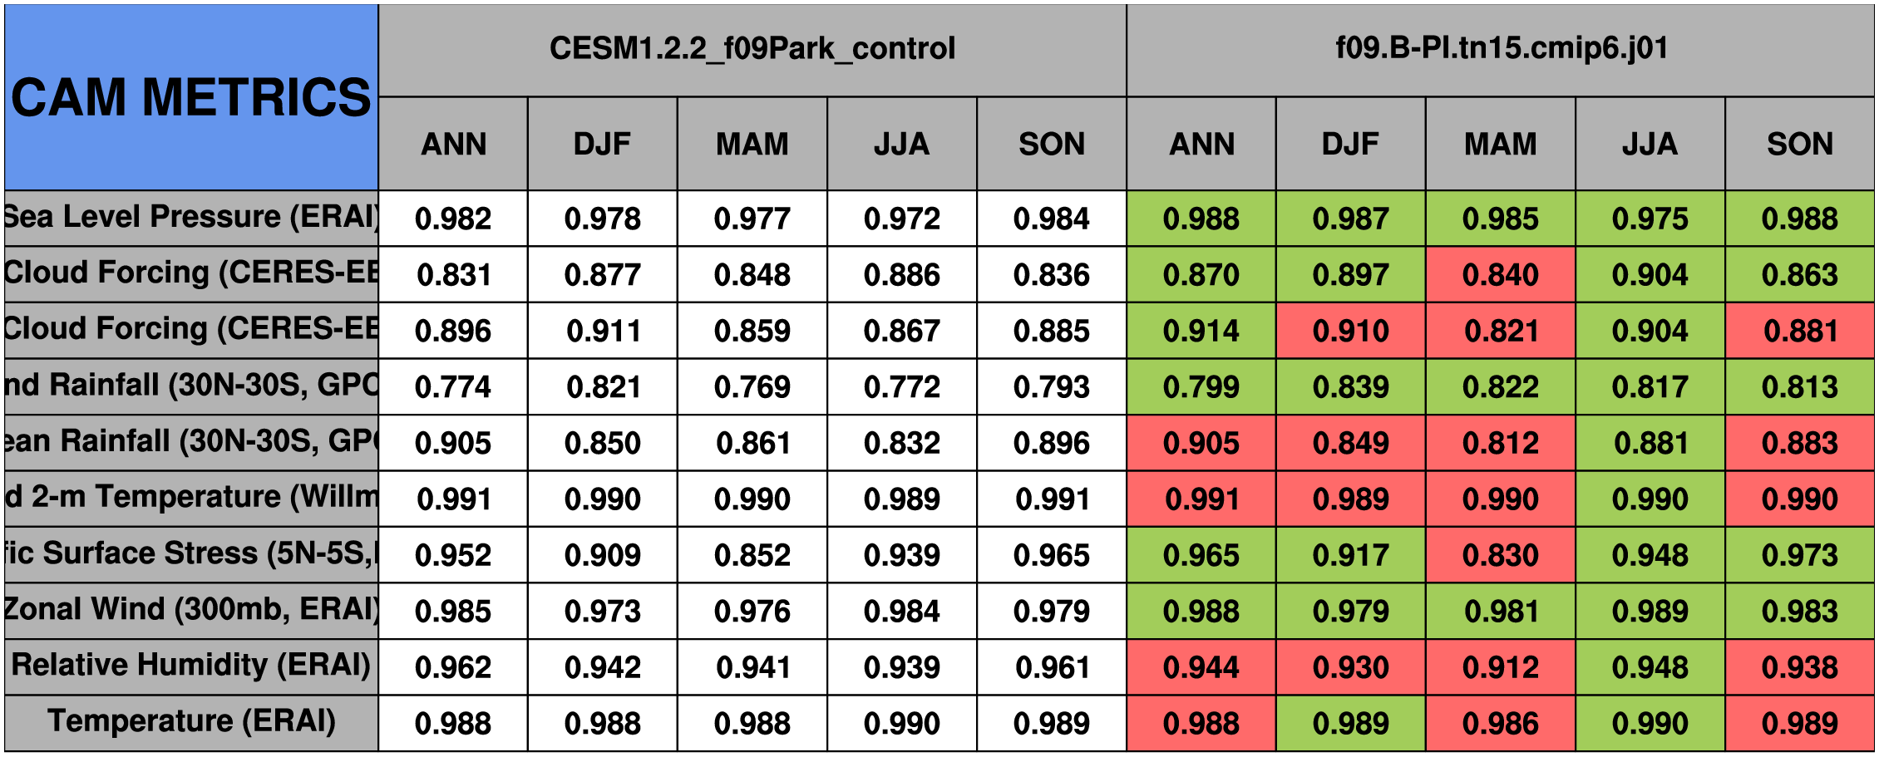Click the CAM METRICS header cell
1879x757 pixels.
[191, 97]
